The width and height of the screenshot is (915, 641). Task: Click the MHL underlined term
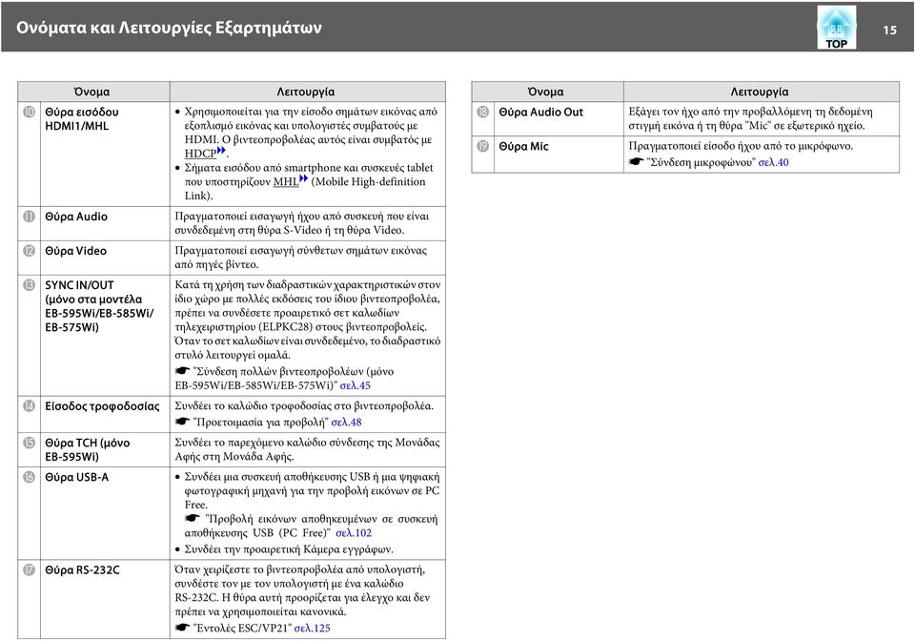(286, 181)
